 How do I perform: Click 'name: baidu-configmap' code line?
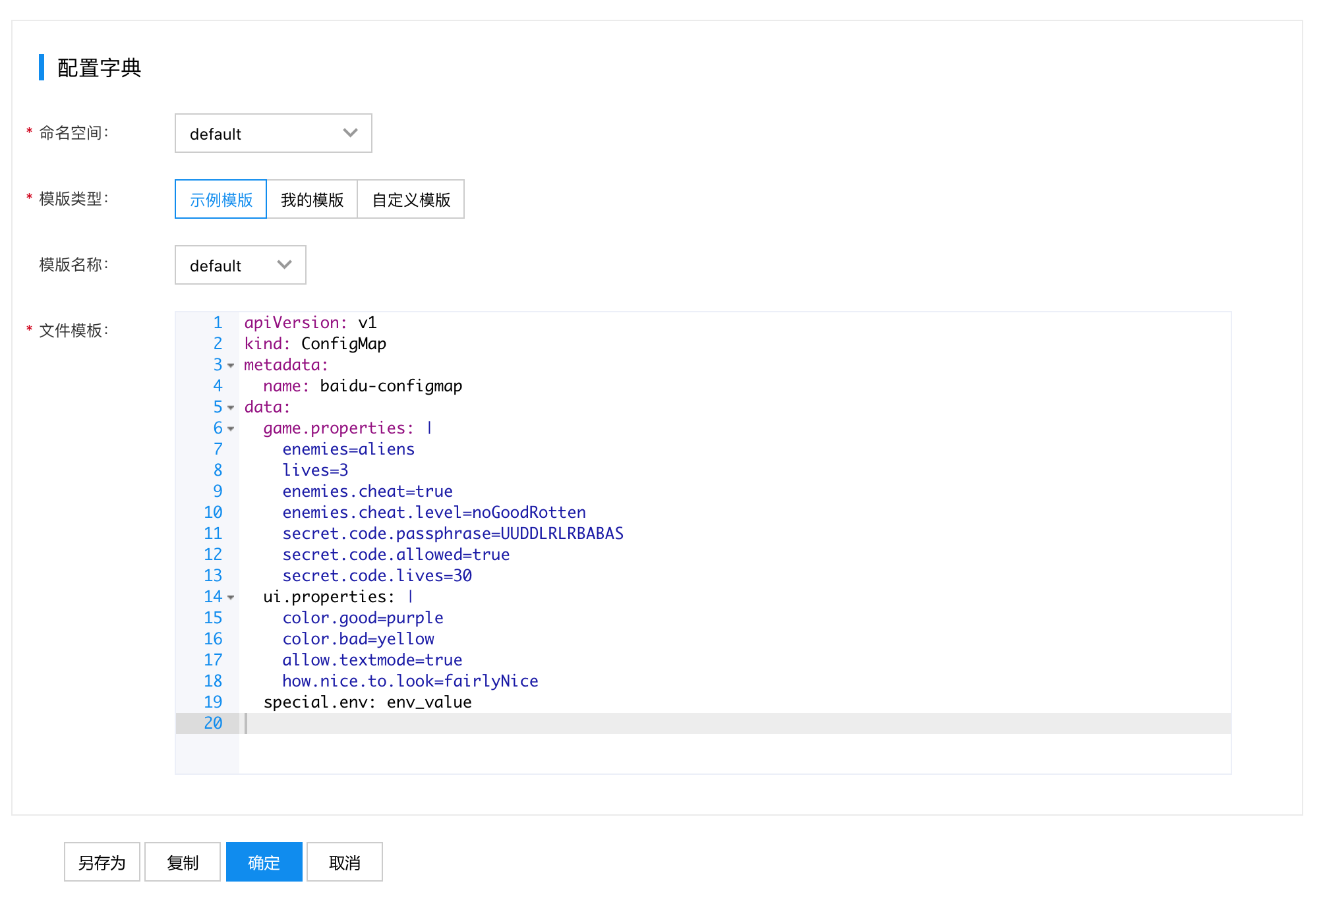coord(363,386)
